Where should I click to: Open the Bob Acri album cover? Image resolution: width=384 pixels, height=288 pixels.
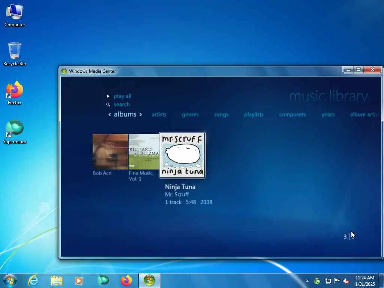click(x=110, y=151)
